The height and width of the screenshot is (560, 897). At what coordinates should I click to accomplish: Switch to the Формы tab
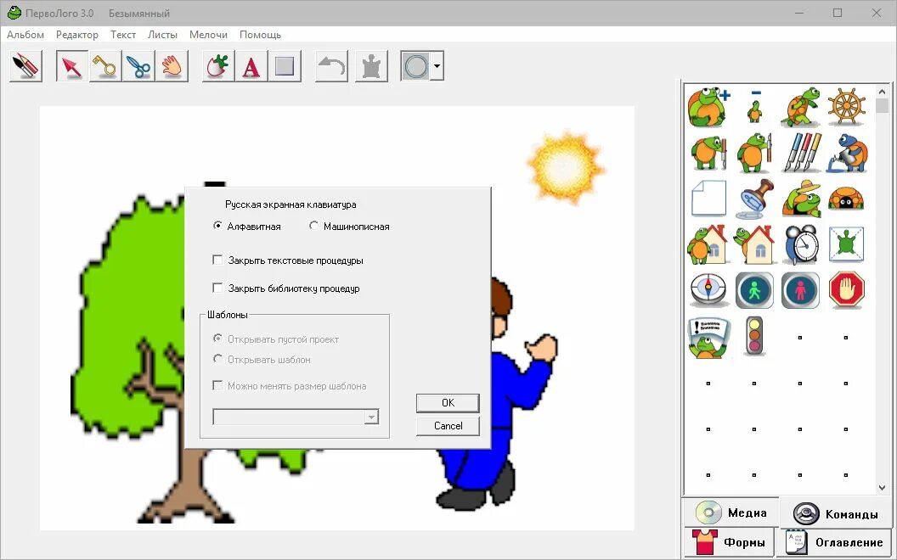click(729, 541)
